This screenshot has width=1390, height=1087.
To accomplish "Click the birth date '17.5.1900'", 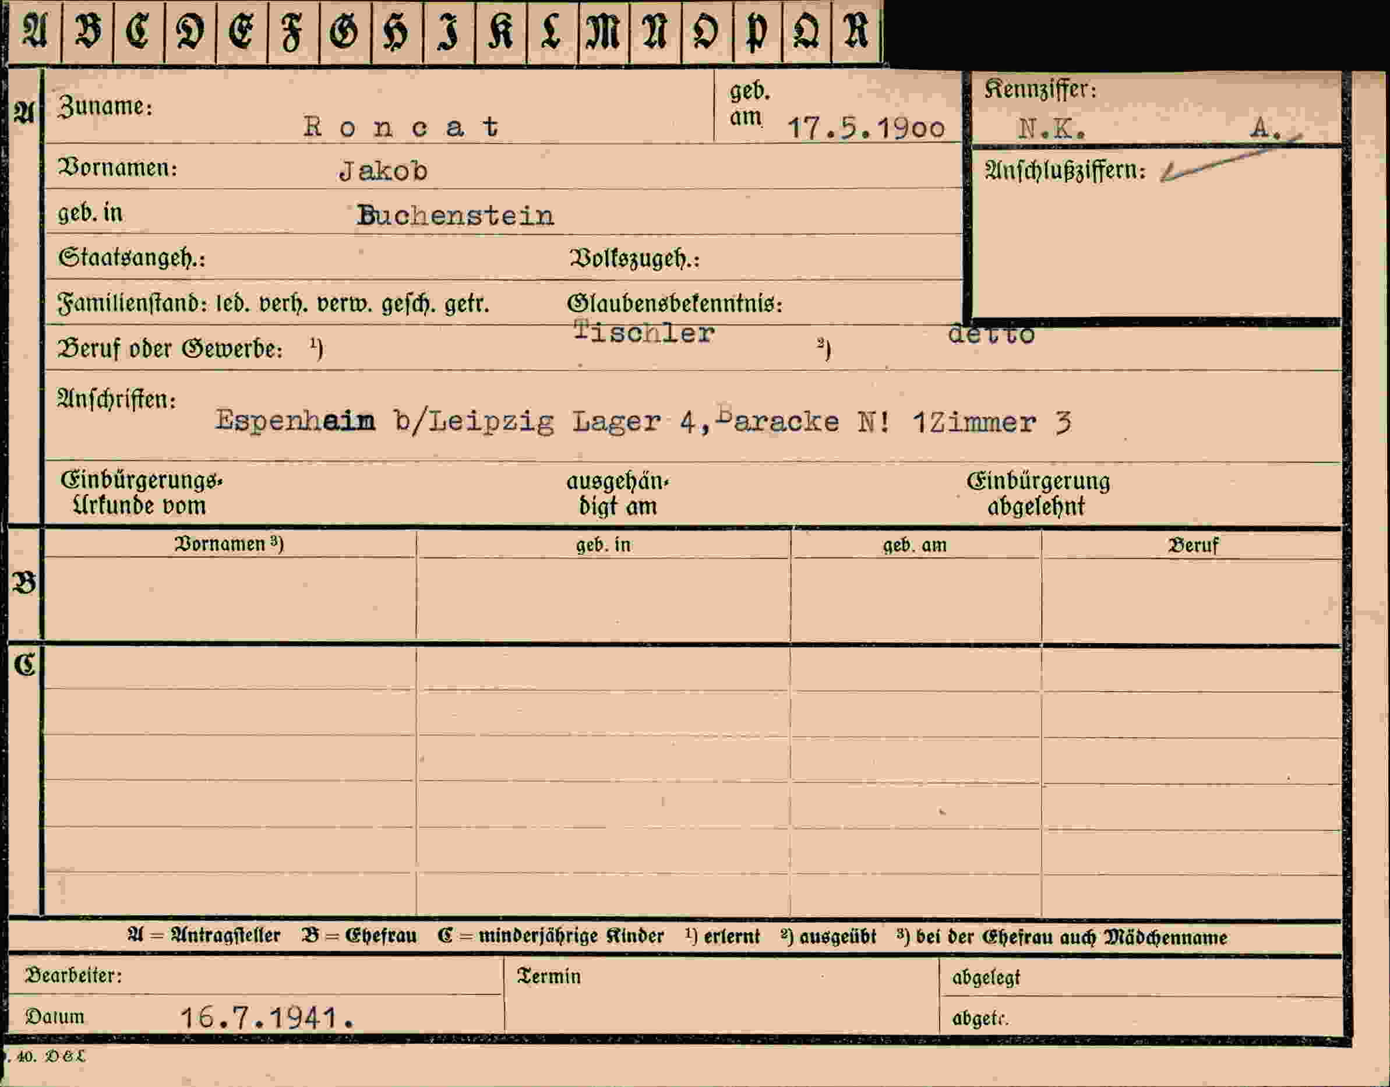I will 866,129.
